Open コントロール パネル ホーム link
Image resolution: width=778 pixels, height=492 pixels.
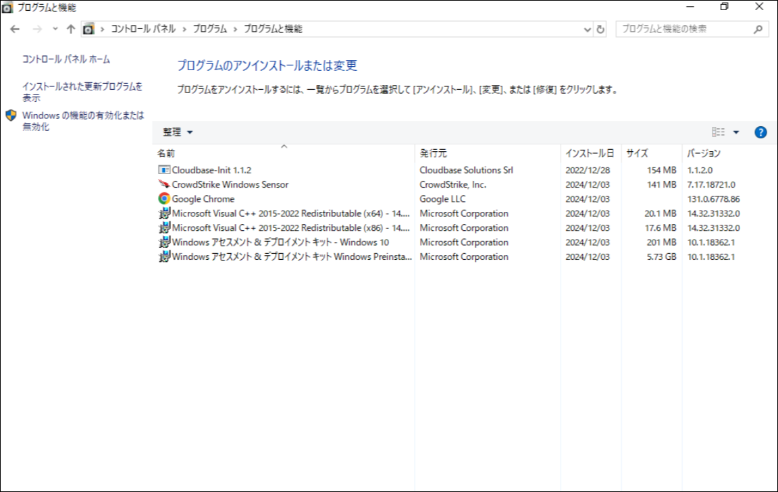tap(66, 59)
